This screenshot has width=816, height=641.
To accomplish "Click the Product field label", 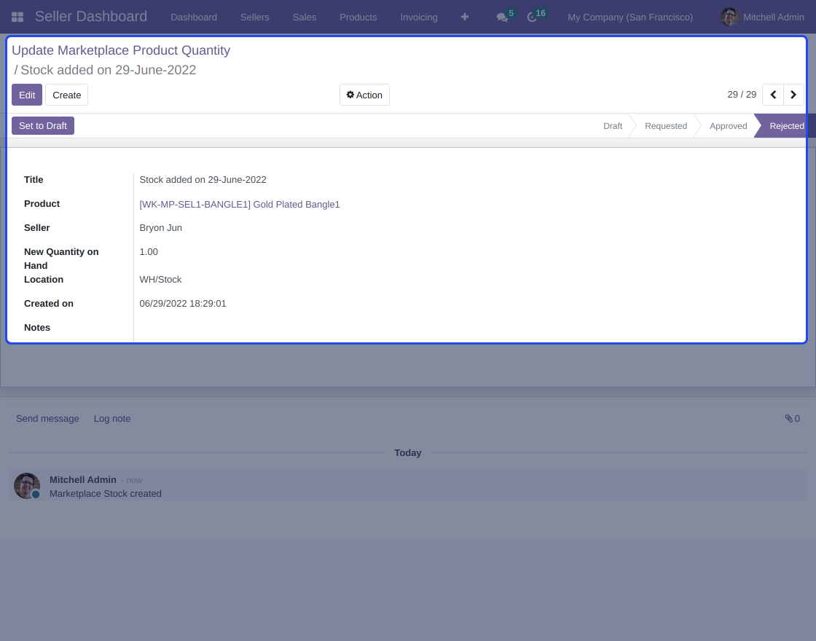I will [42, 204].
